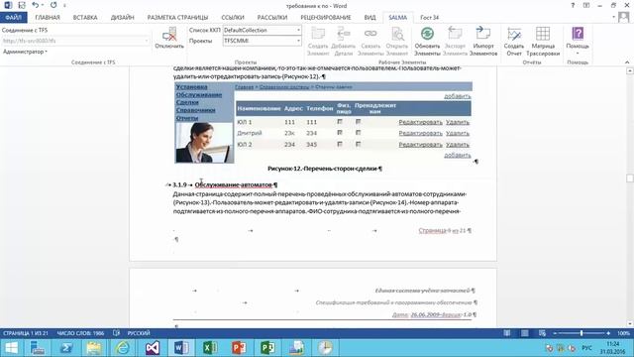Click the woman photo thumbnail
The image size is (634, 357).
205,142
